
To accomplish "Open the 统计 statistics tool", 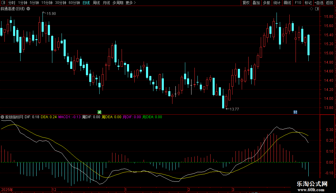I will (277, 3).
